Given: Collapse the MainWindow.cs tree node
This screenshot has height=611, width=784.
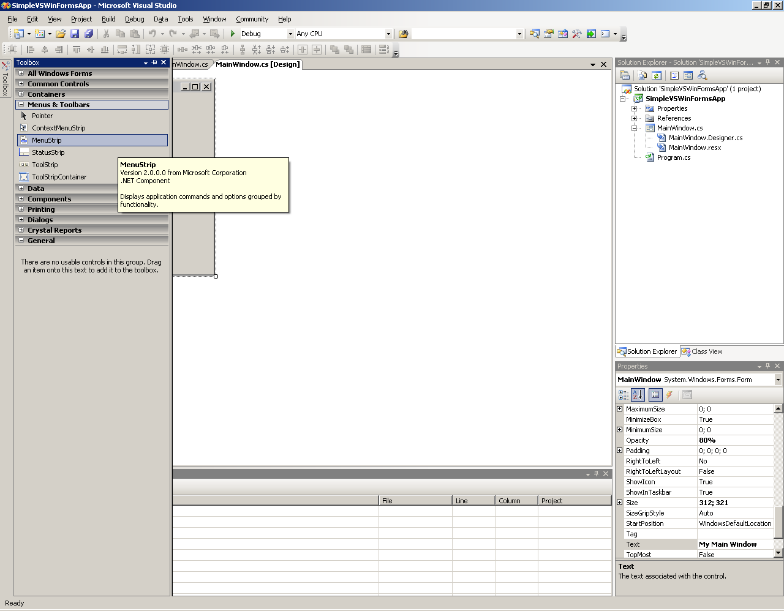Looking at the screenshot, I should click(635, 128).
